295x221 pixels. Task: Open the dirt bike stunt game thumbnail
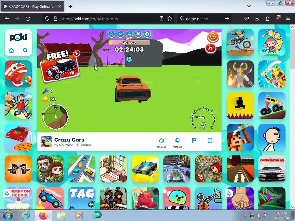coord(240,42)
